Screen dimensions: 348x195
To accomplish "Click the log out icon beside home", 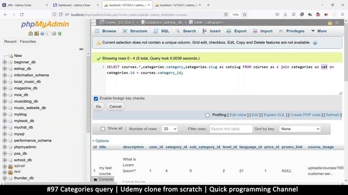I will [36, 34].
